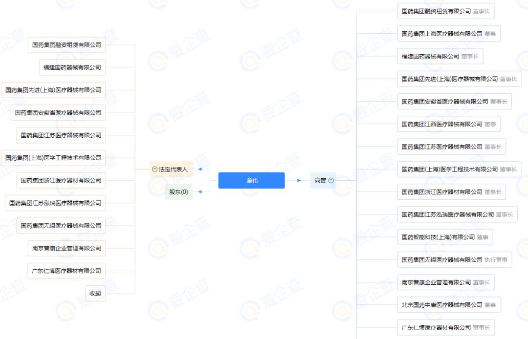Open 国药集团江苏泓瑞医疗器械有限公司 董事长 node
The image size is (528, 339).
(x=457, y=214)
